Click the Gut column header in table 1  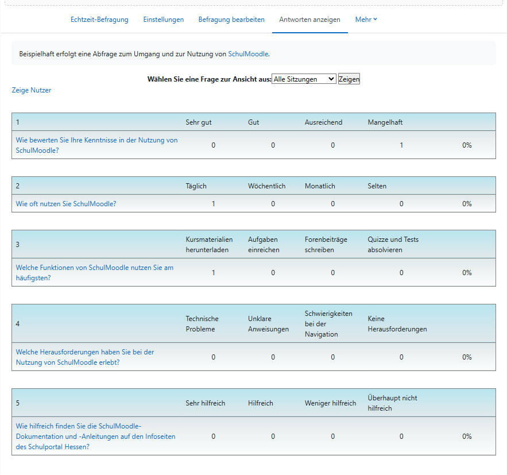254,122
